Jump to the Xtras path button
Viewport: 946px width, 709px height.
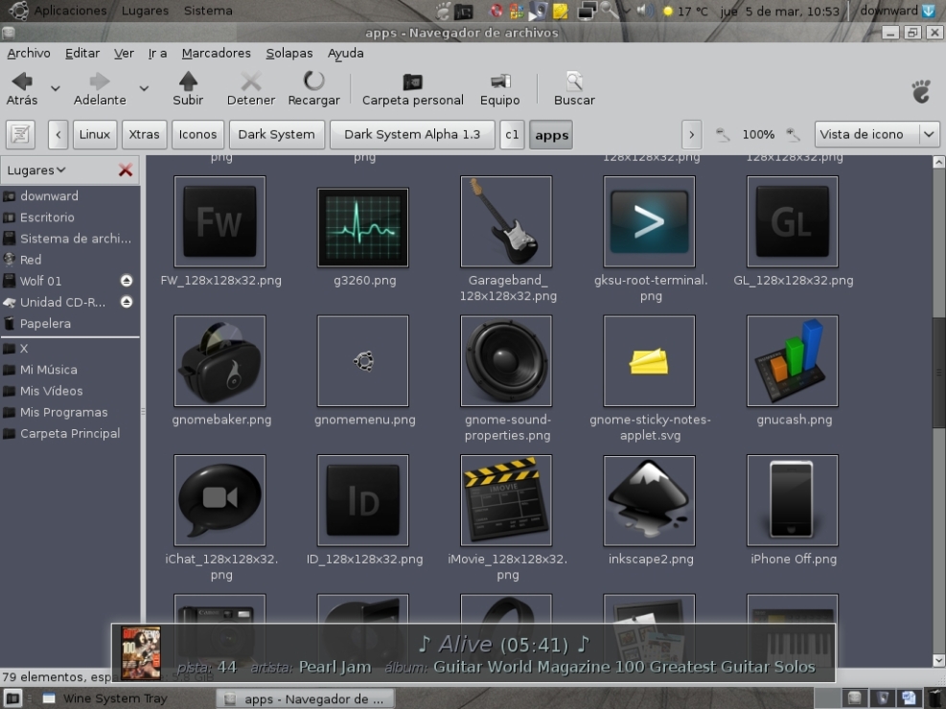144,134
